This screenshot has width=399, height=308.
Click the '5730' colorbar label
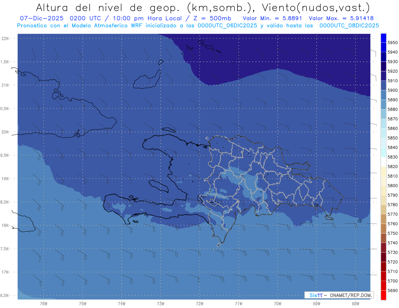click(393, 253)
